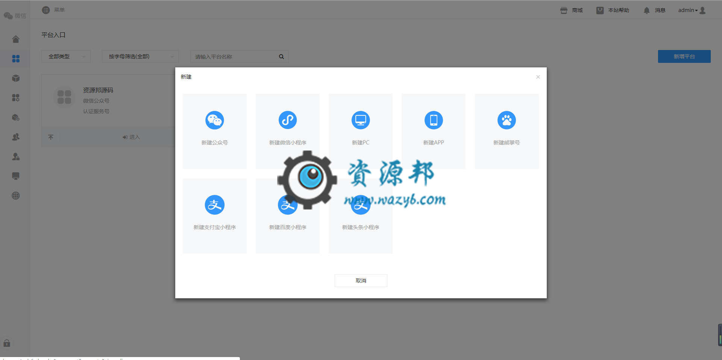The width and height of the screenshot is (722, 360).
Task: Open 消息 notifications in the top bar
Action: click(655, 10)
